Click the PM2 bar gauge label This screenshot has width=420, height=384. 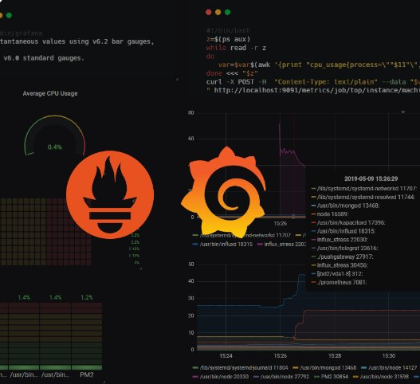coord(87,374)
